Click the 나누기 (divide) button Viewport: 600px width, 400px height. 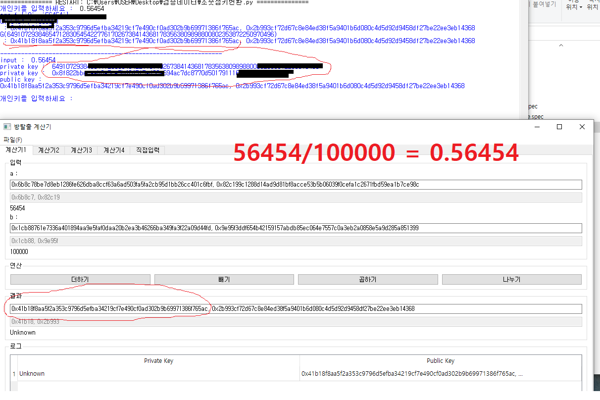pyautogui.click(x=512, y=280)
